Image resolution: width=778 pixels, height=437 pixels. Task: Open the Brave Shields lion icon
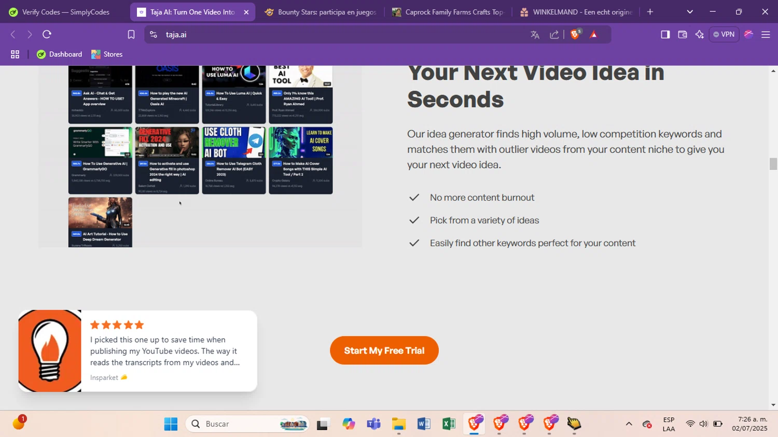click(575, 35)
